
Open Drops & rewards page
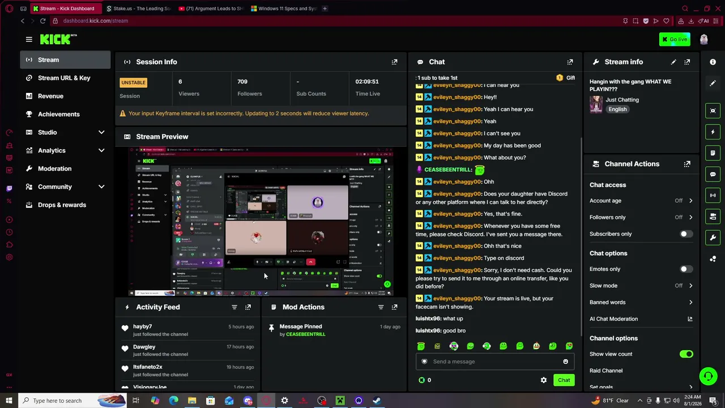pos(65,205)
